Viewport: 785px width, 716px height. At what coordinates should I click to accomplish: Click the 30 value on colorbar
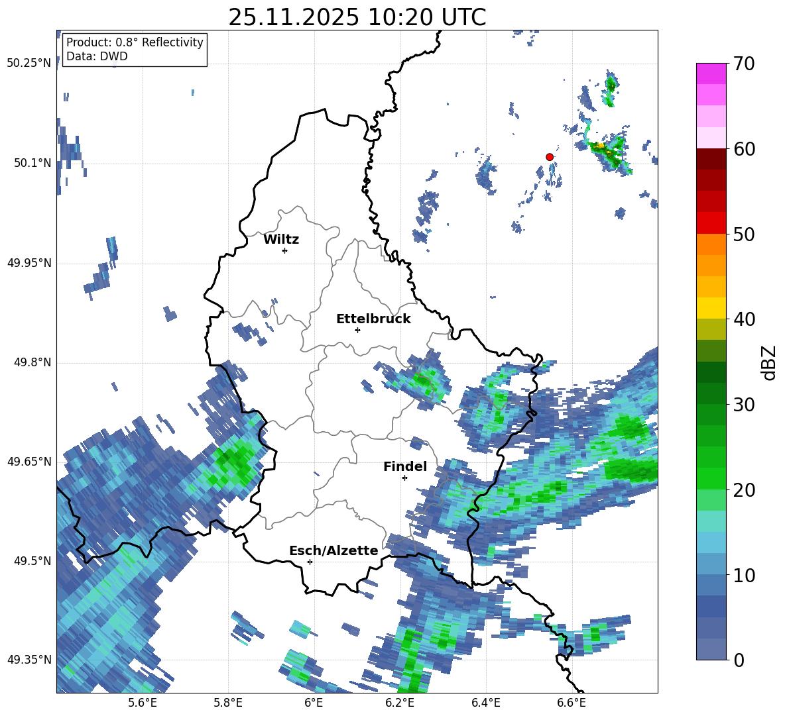[x=744, y=405]
